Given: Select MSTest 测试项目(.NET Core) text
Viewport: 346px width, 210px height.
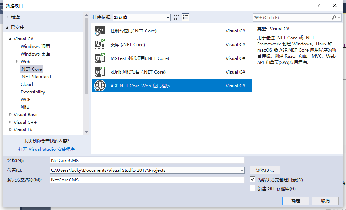Looking at the screenshot, I should [x=140, y=58].
